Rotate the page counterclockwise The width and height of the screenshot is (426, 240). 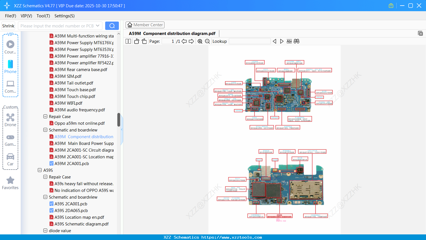[136, 41]
